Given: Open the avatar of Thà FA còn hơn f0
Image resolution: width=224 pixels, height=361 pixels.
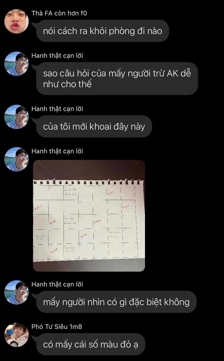Looking at the screenshot, I should coord(17,21).
